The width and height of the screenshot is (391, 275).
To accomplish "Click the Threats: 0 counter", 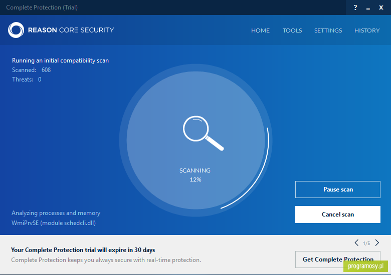I will (x=27, y=79).
